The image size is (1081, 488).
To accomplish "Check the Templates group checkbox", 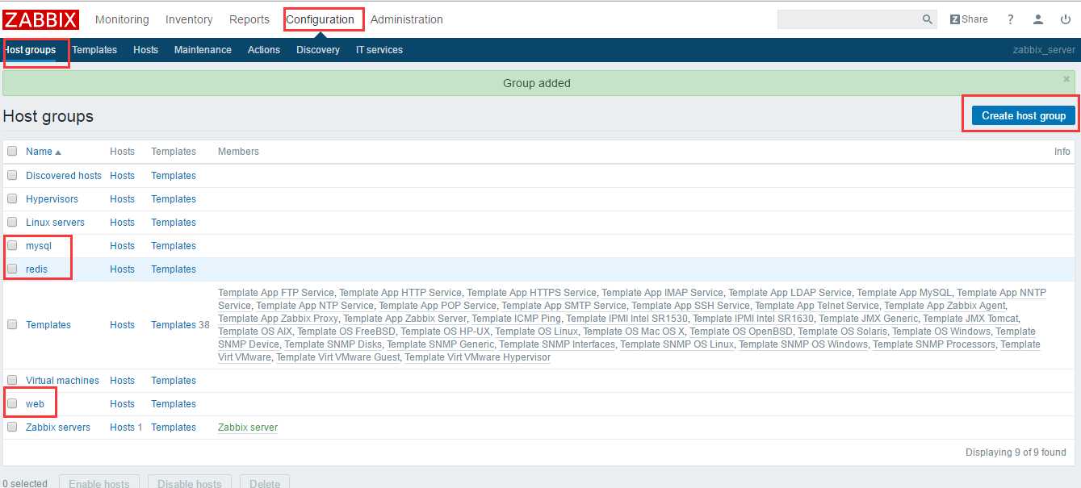I will point(12,324).
